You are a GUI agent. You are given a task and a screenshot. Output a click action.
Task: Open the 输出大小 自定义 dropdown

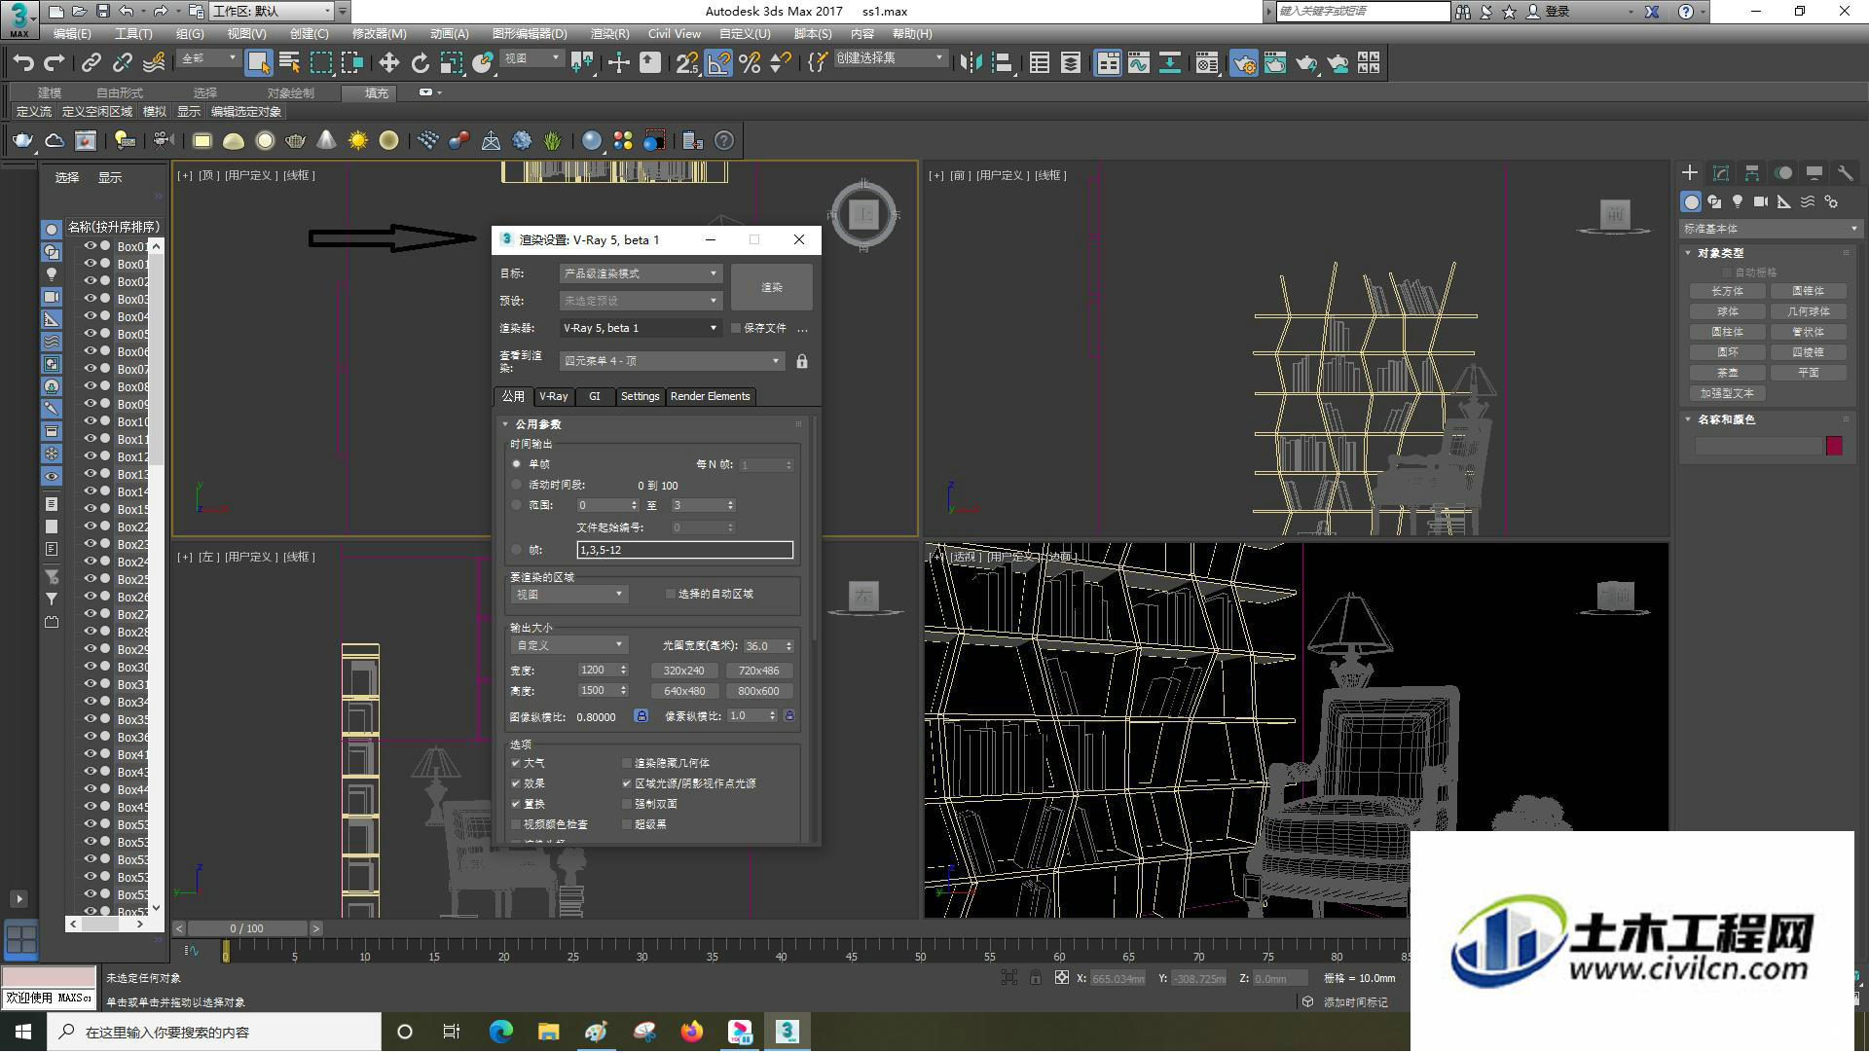pyautogui.click(x=568, y=645)
